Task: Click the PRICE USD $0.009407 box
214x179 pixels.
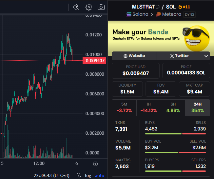Action: 136,71
